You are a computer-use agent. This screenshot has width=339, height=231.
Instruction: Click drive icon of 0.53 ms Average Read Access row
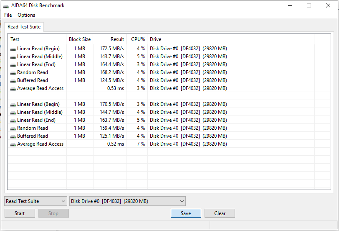[13, 88]
